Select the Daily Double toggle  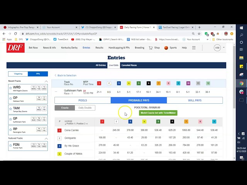coord(85,108)
